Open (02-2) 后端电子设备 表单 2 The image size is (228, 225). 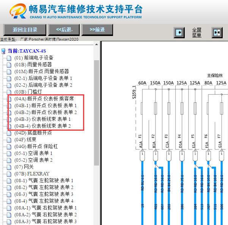43,85
